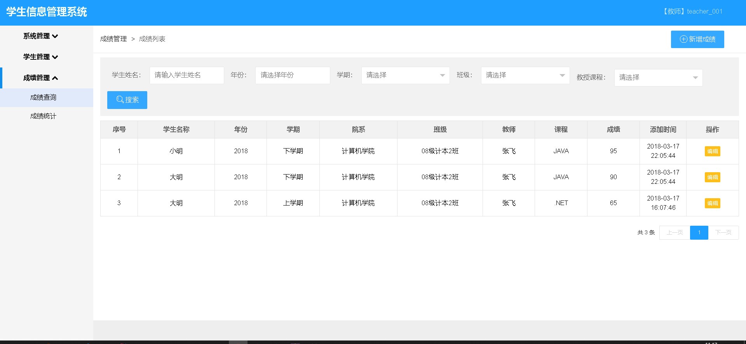746x344 pixels.
Task: Click the 序号 column header
Action: [x=119, y=130]
